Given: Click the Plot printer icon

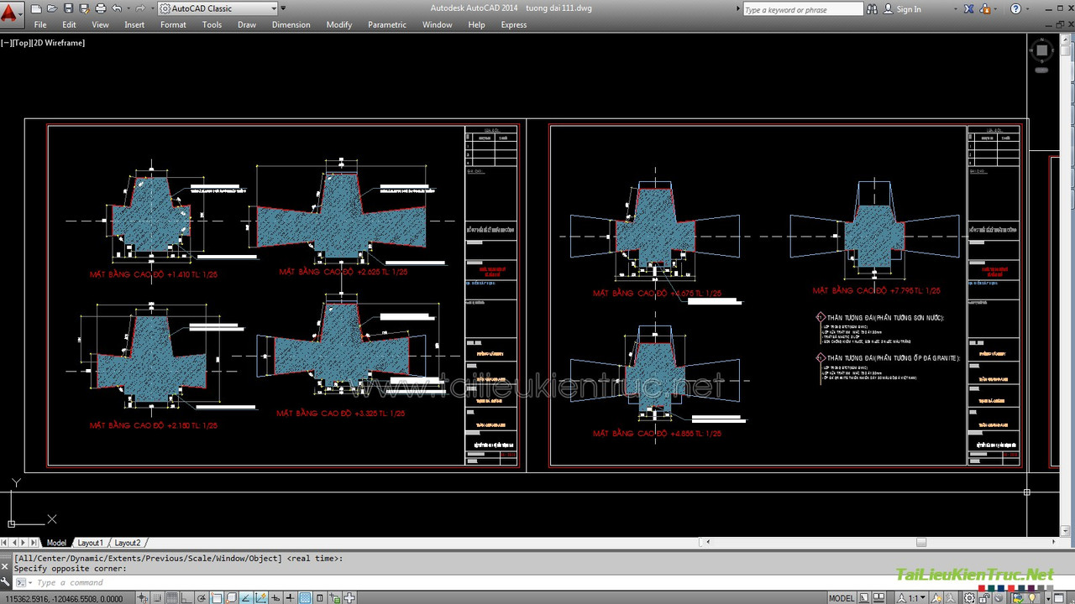Looking at the screenshot, I should 101,8.
